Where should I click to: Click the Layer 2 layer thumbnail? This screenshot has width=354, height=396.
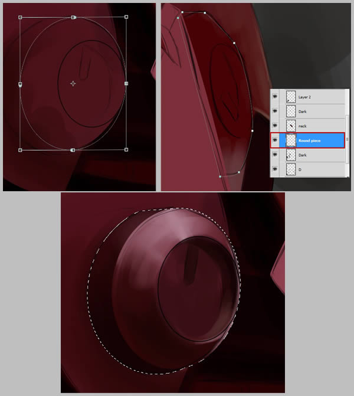click(291, 97)
